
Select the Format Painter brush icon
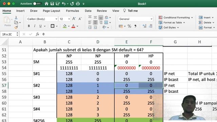click(16, 27)
